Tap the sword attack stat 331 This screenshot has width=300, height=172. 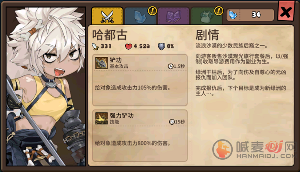point(102,46)
